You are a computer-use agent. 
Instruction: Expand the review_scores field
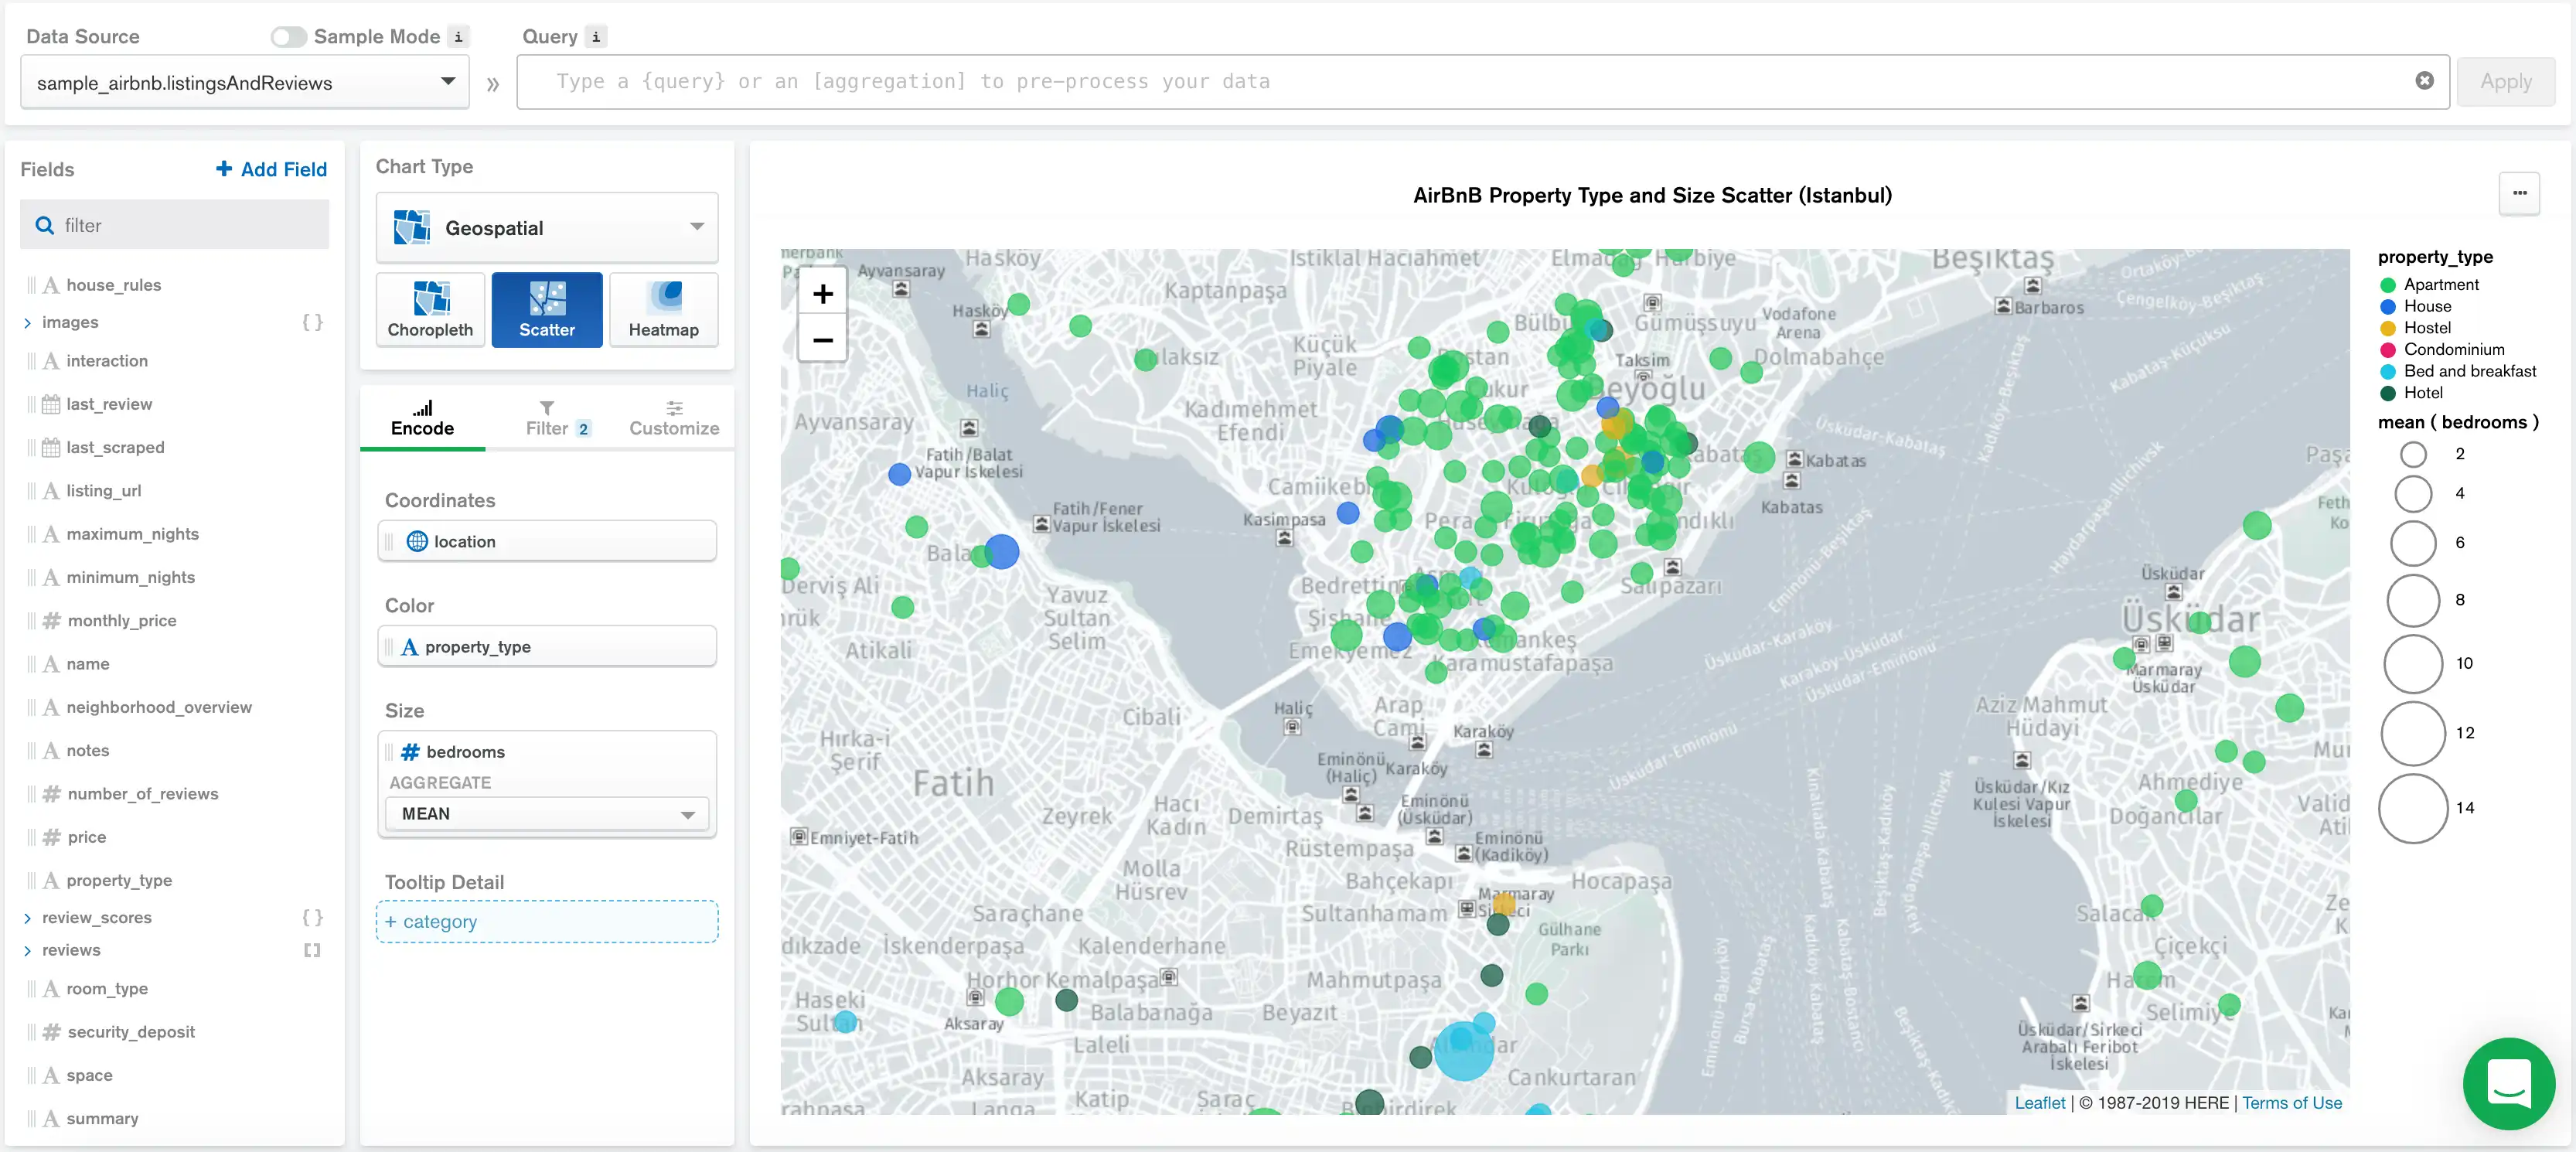pos(26,917)
